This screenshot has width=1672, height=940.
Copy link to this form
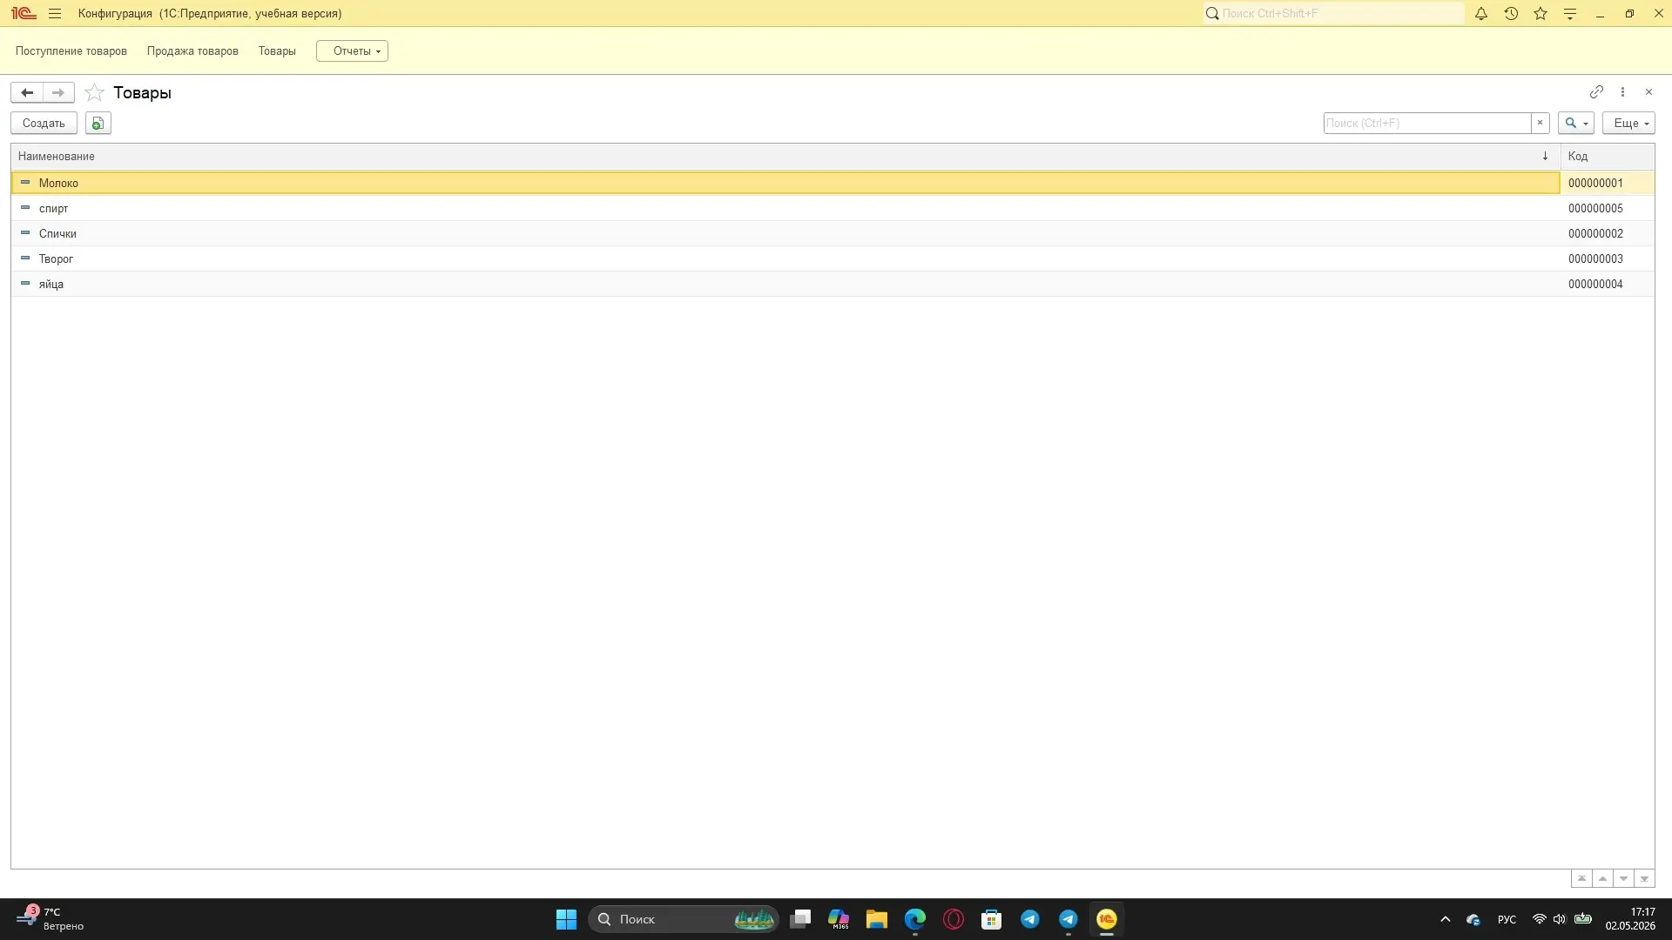(1596, 92)
